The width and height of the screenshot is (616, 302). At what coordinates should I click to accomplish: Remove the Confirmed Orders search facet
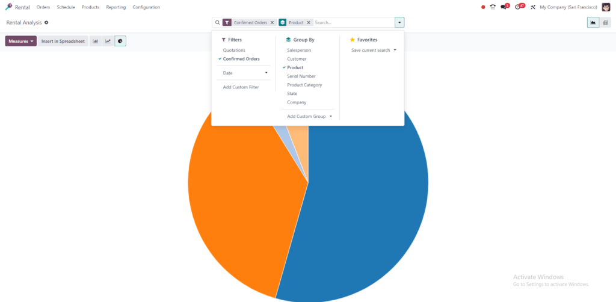coord(272,22)
